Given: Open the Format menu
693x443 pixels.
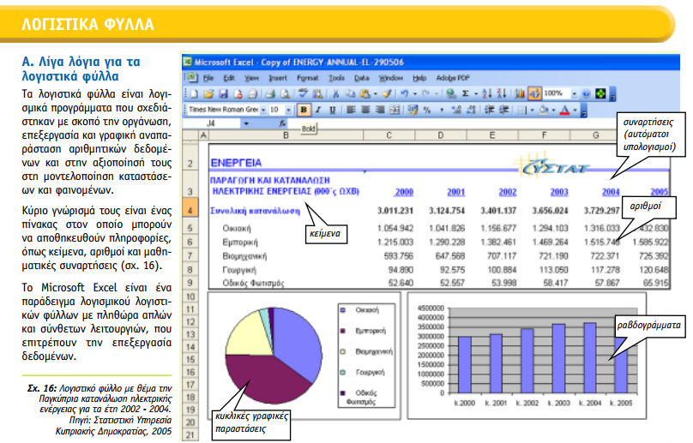Looking at the screenshot, I should point(308,78).
